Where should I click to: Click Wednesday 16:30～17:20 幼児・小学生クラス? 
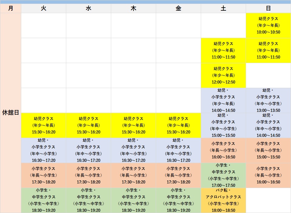tap(88, 150)
